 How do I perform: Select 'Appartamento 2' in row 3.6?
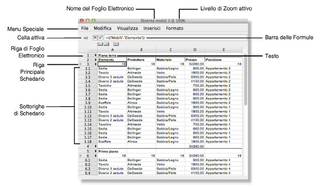coord(224,90)
